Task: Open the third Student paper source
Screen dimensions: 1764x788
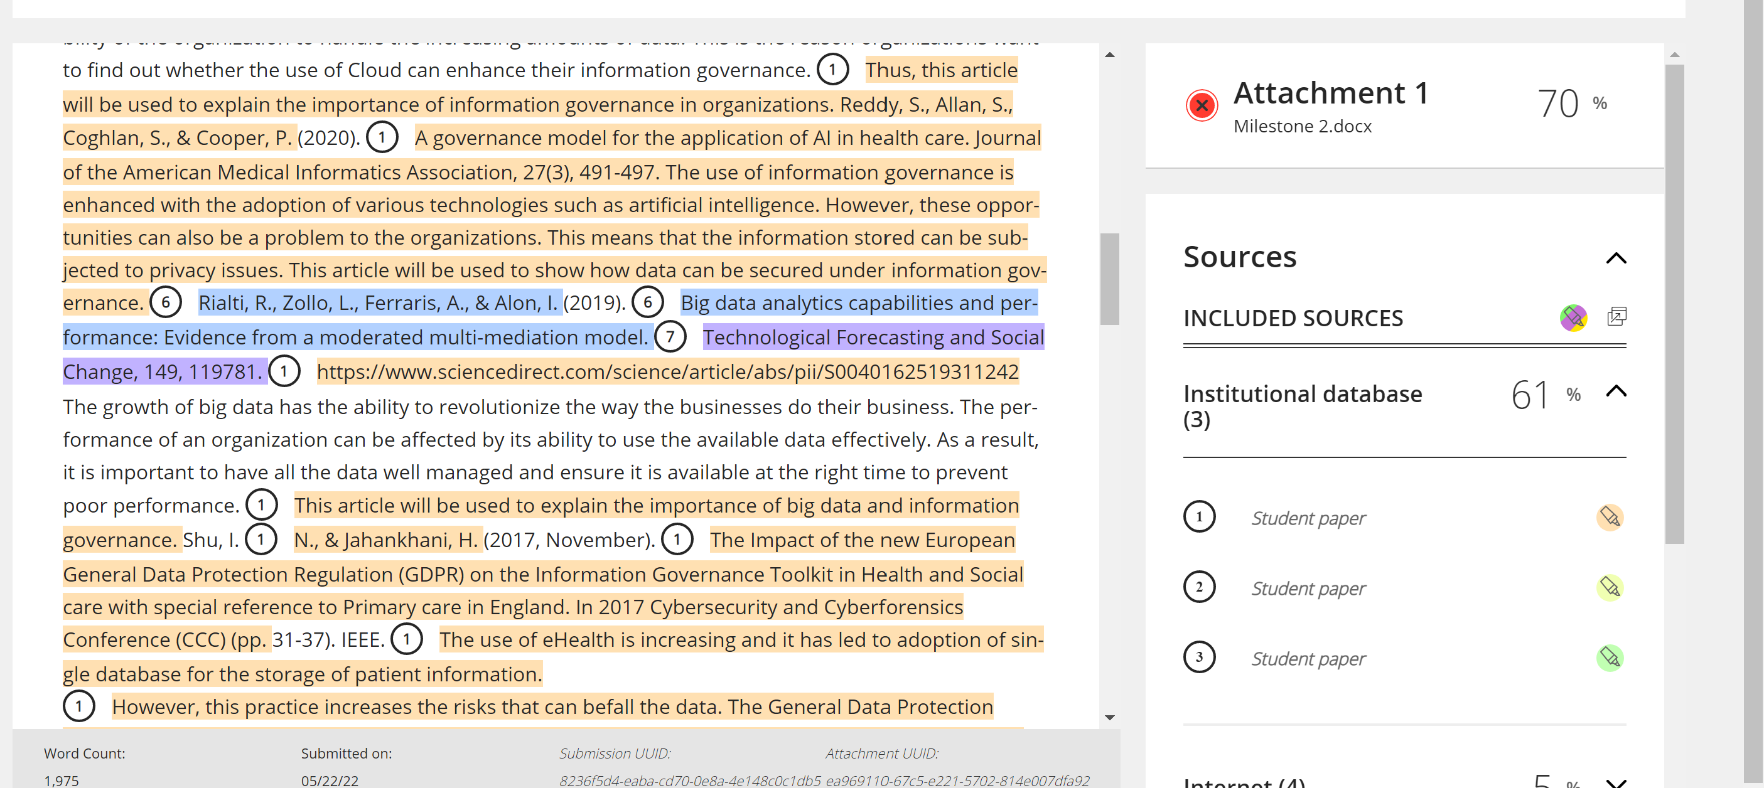Action: (1308, 659)
